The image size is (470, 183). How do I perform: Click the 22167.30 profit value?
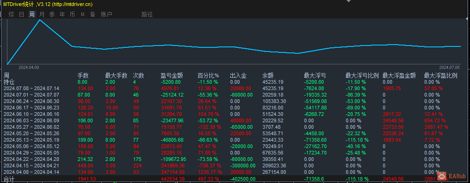click(x=171, y=101)
